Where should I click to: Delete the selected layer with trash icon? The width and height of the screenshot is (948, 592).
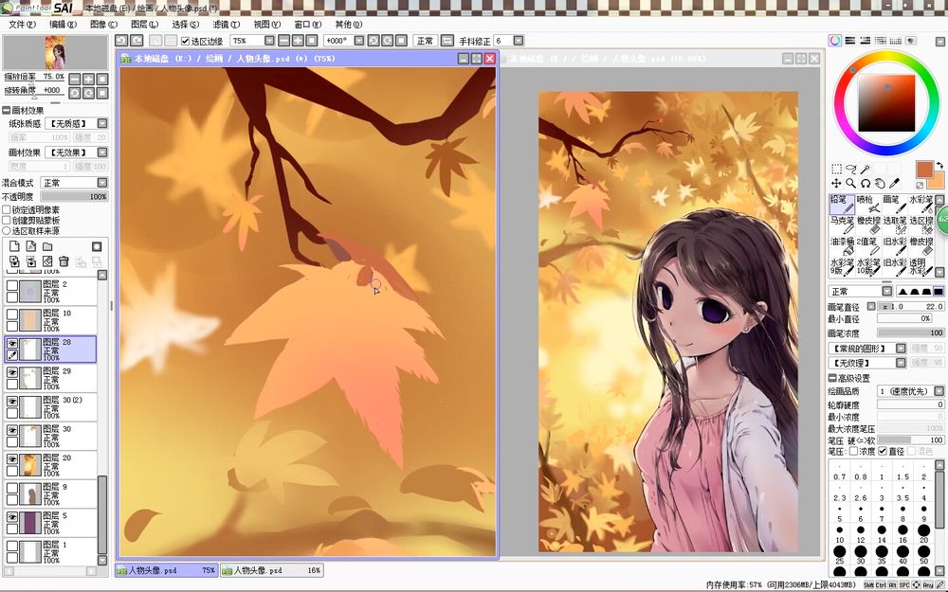point(64,261)
